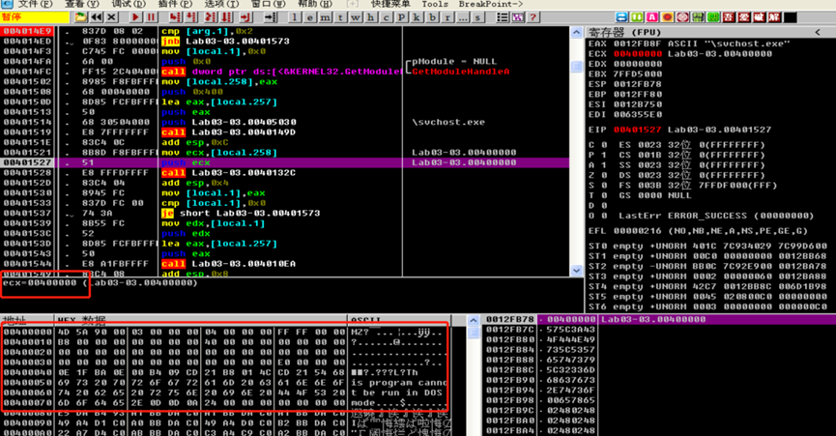The image size is (836, 436).
Task: Click the Appearance options purple grid icon
Action: pyautogui.click(x=518, y=17)
